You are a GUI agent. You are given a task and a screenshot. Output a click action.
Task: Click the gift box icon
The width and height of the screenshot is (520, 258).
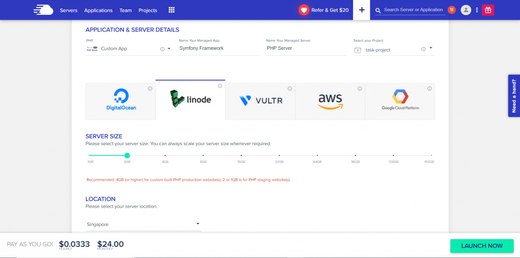point(488,10)
